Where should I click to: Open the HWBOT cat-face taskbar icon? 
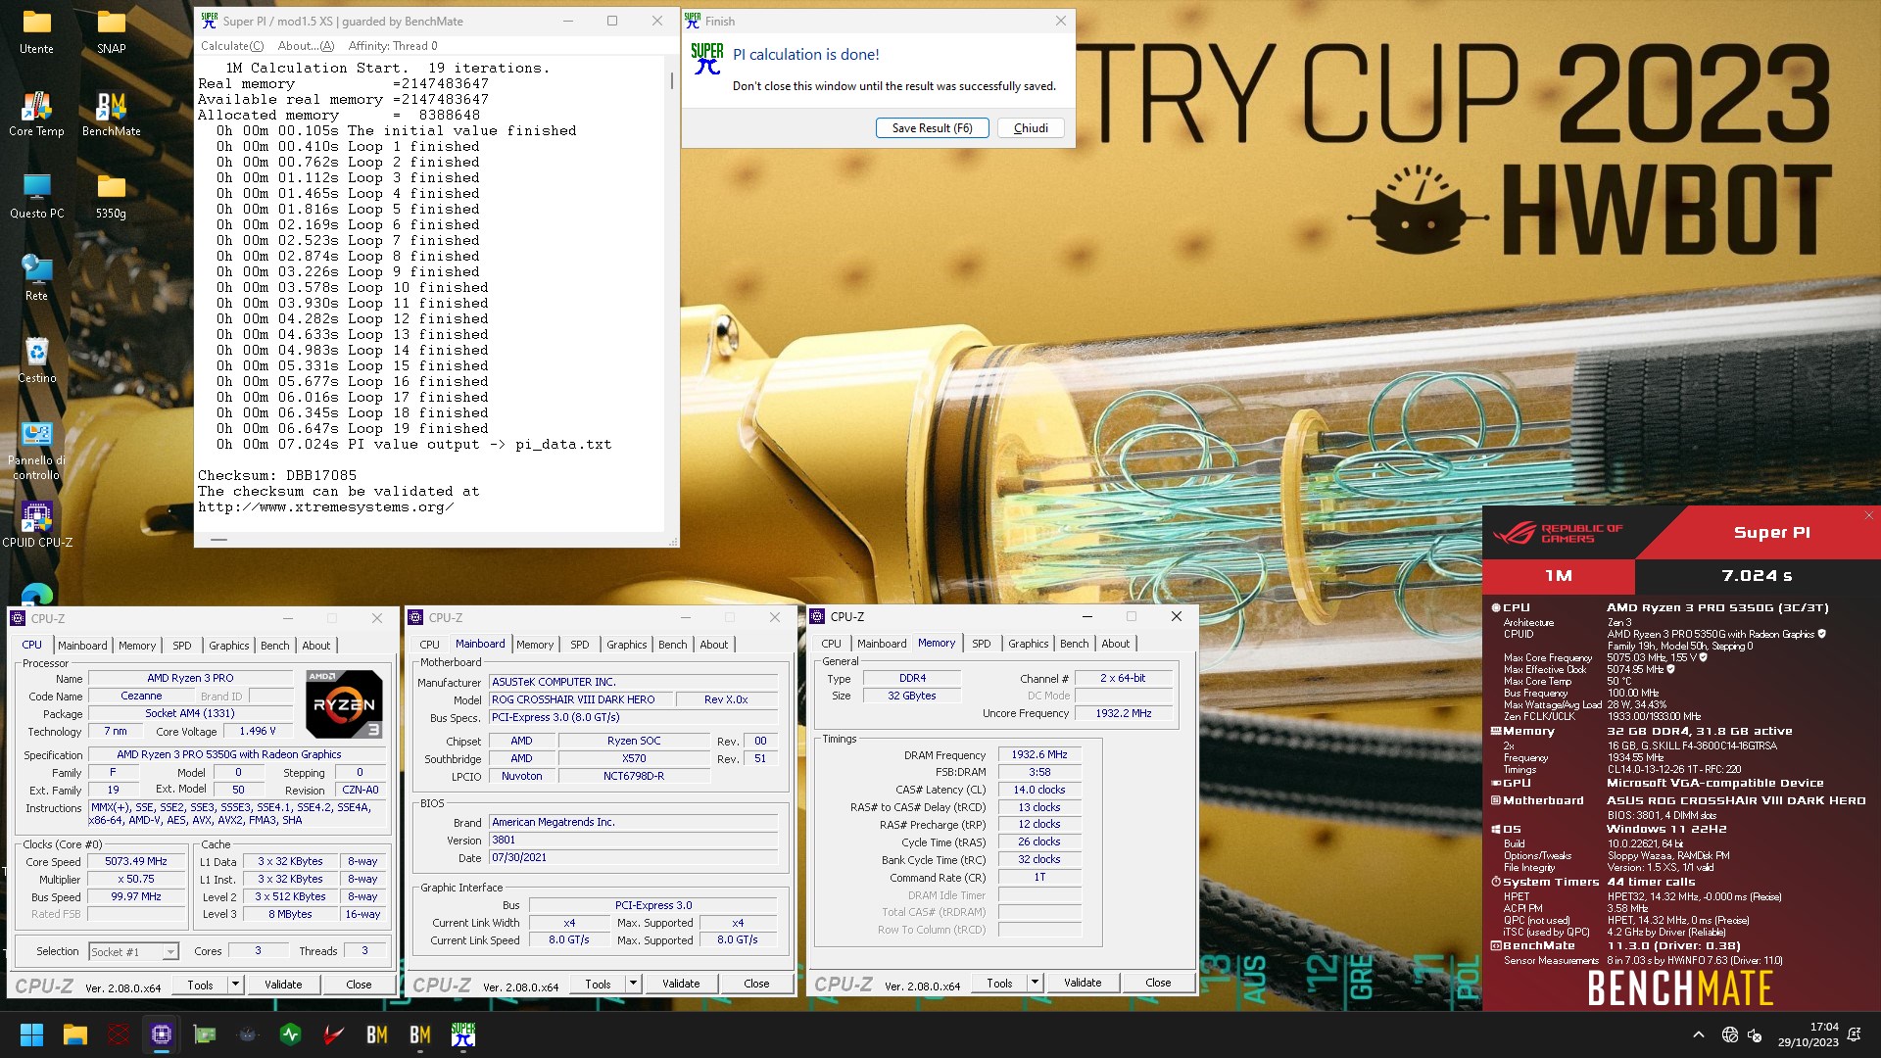tap(248, 1034)
